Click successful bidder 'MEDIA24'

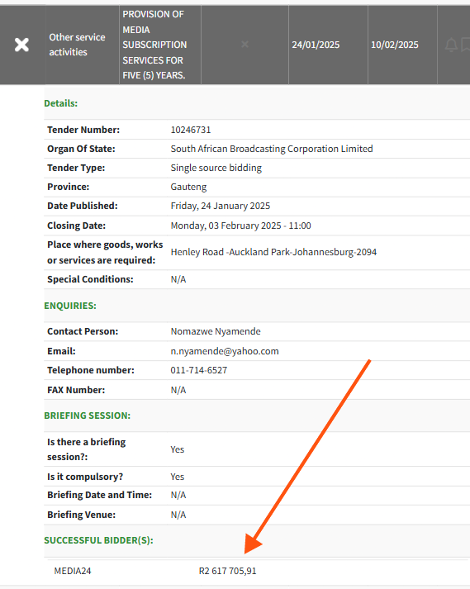click(x=73, y=571)
